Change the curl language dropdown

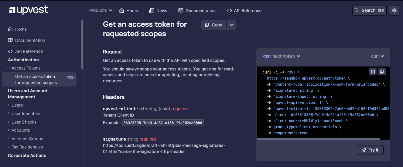tap(377, 56)
